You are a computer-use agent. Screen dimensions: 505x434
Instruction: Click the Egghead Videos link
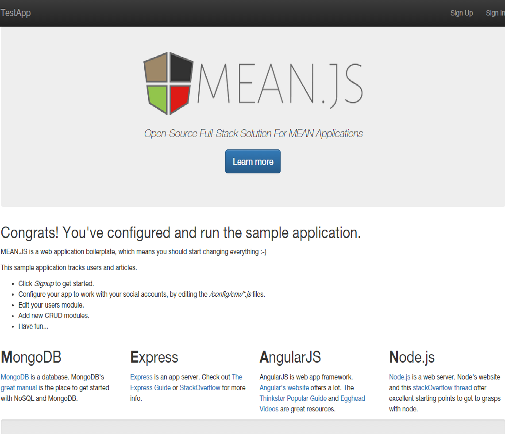[353, 398]
